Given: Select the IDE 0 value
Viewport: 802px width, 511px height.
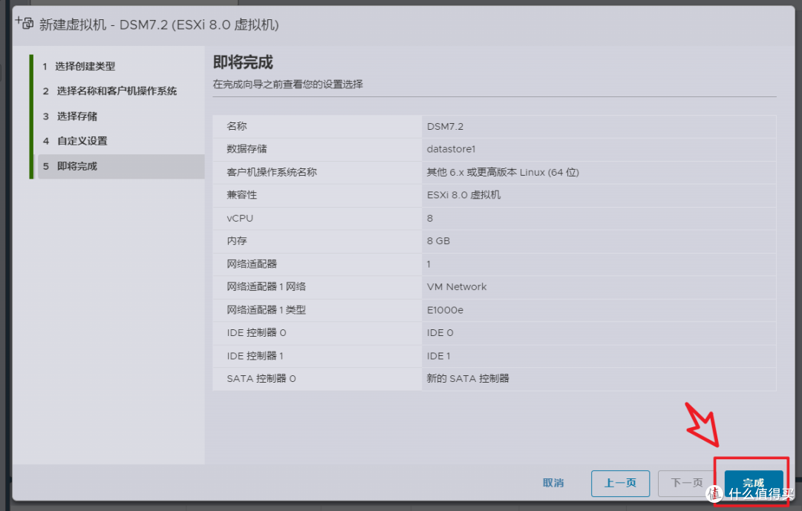Looking at the screenshot, I should [440, 333].
